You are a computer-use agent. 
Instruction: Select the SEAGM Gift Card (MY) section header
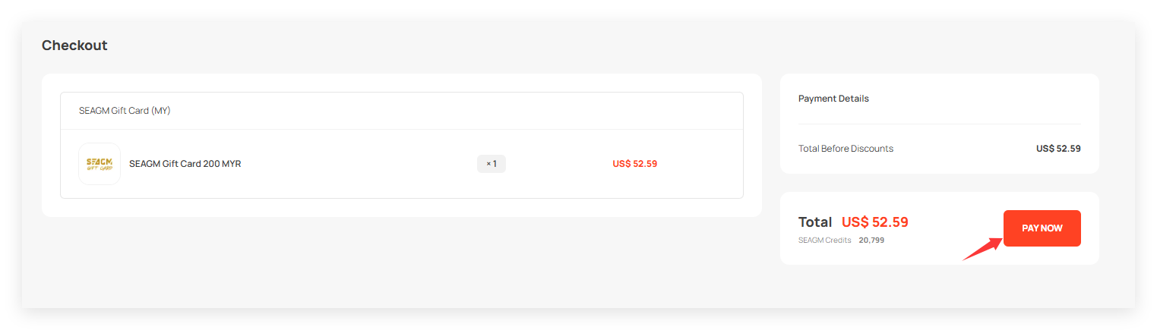point(125,111)
